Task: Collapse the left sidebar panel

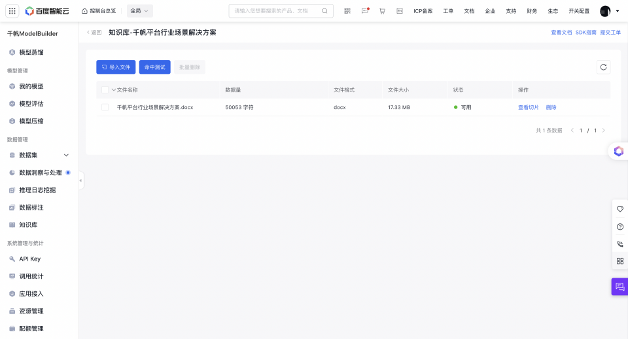Action: pos(81,180)
